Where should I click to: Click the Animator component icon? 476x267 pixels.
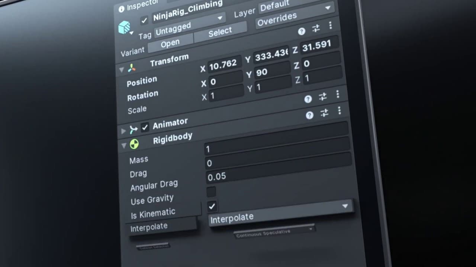coord(134,129)
